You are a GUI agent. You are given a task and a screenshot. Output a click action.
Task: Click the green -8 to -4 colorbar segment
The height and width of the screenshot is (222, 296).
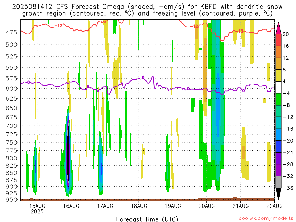point(278,99)
